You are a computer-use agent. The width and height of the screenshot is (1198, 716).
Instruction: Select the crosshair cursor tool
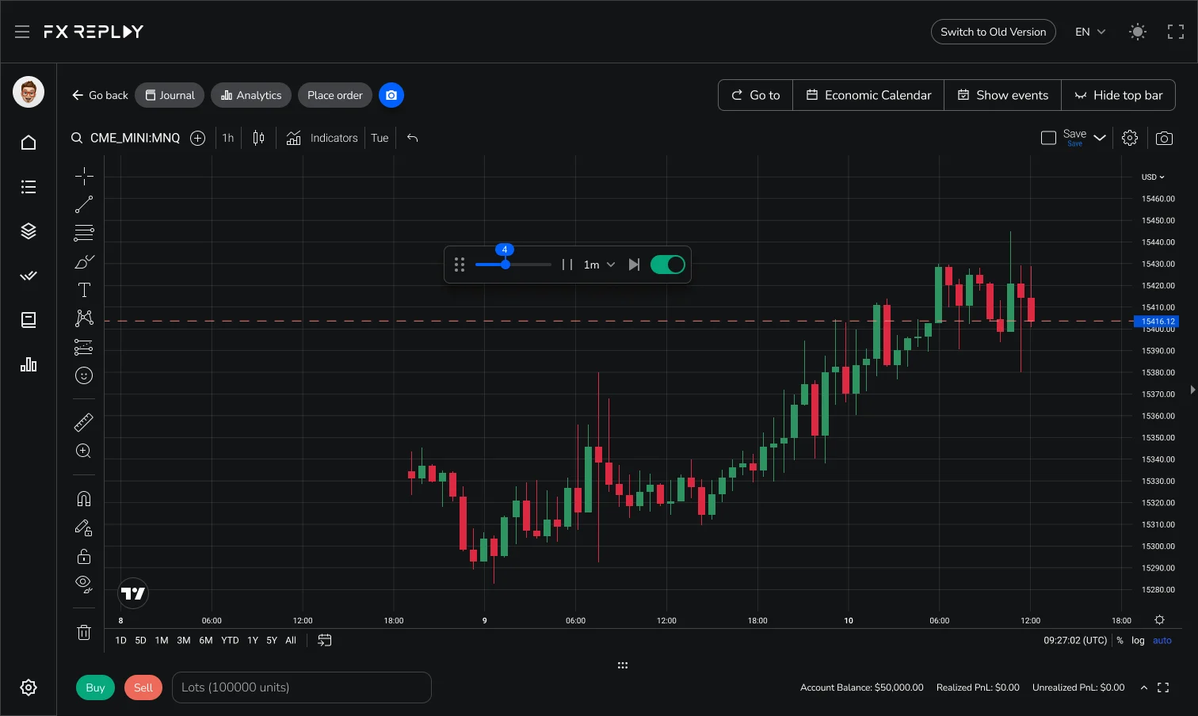click(84, 176)
